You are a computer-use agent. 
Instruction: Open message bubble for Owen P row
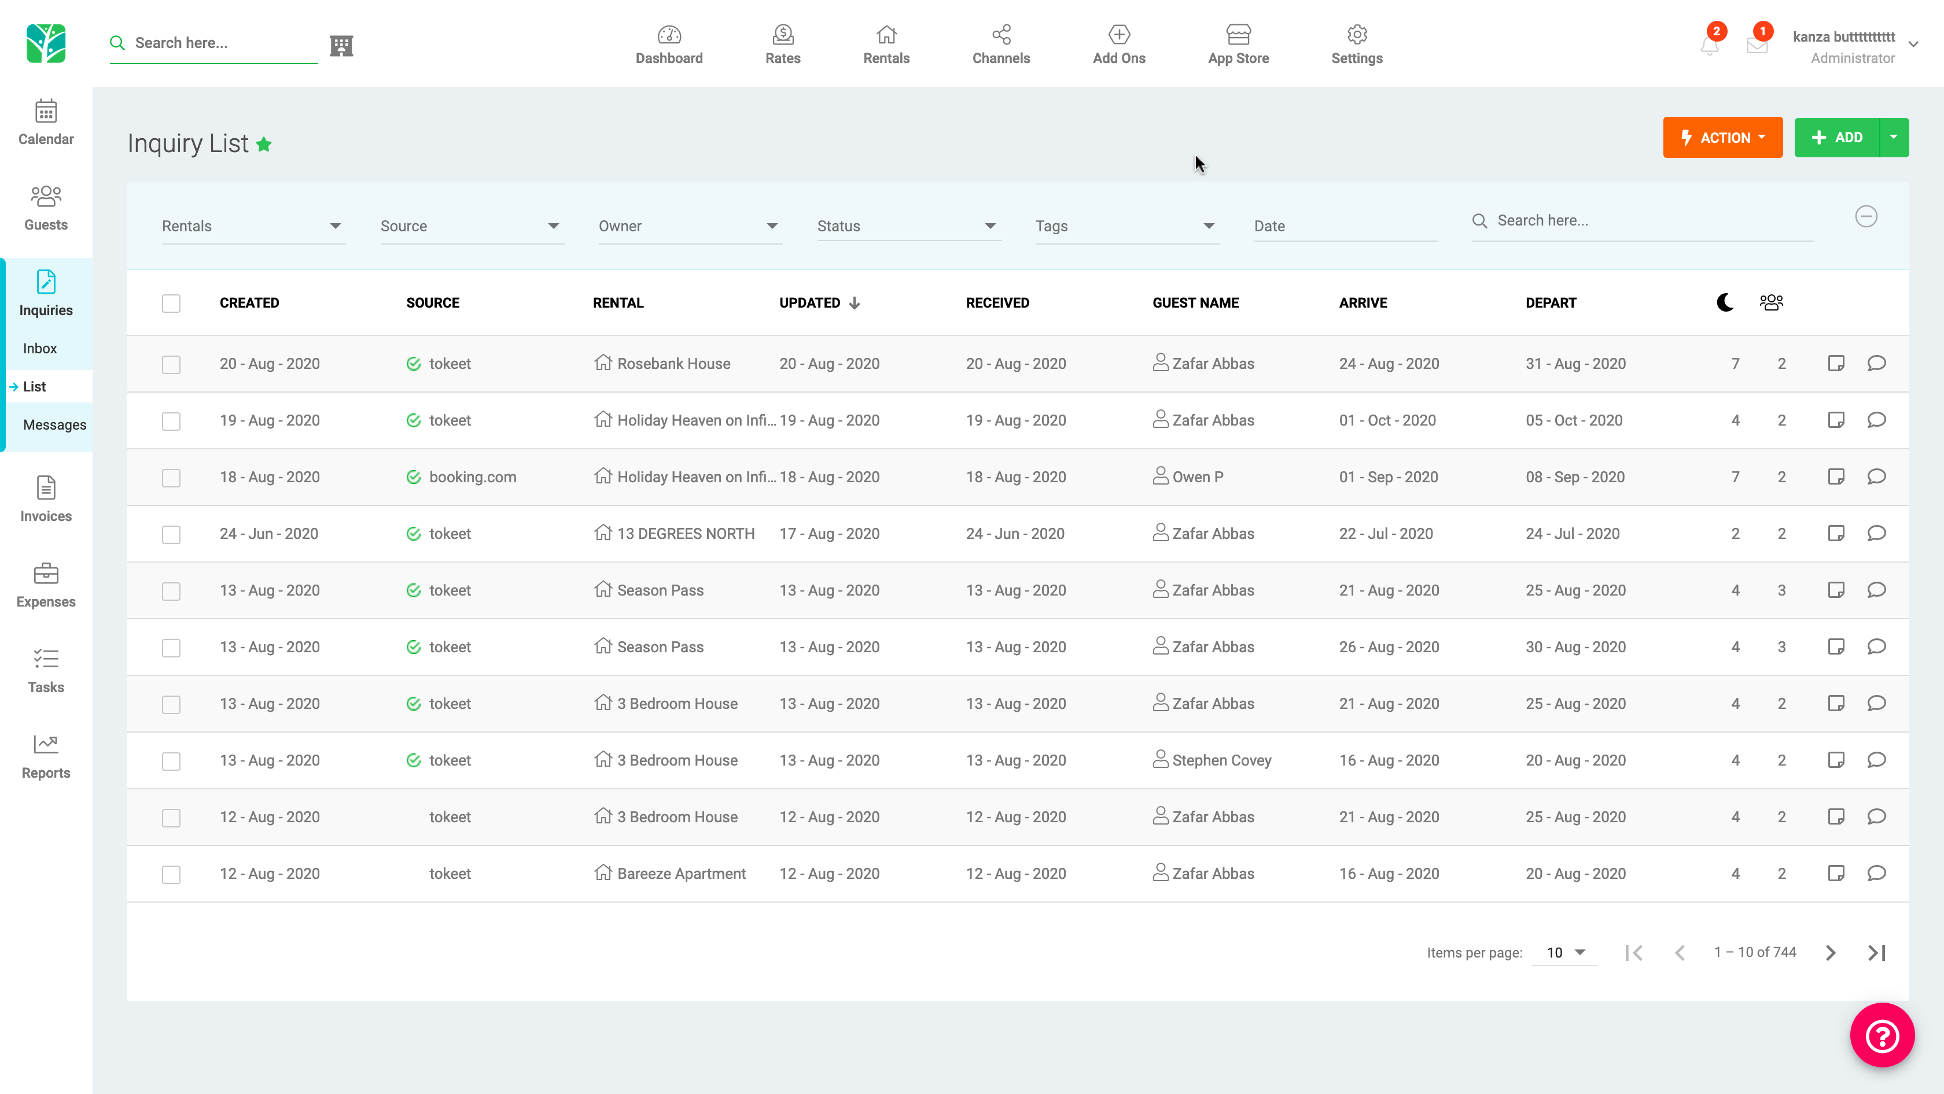(1876, 476)
